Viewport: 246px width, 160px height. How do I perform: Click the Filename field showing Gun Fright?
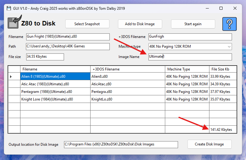[68, 37]
